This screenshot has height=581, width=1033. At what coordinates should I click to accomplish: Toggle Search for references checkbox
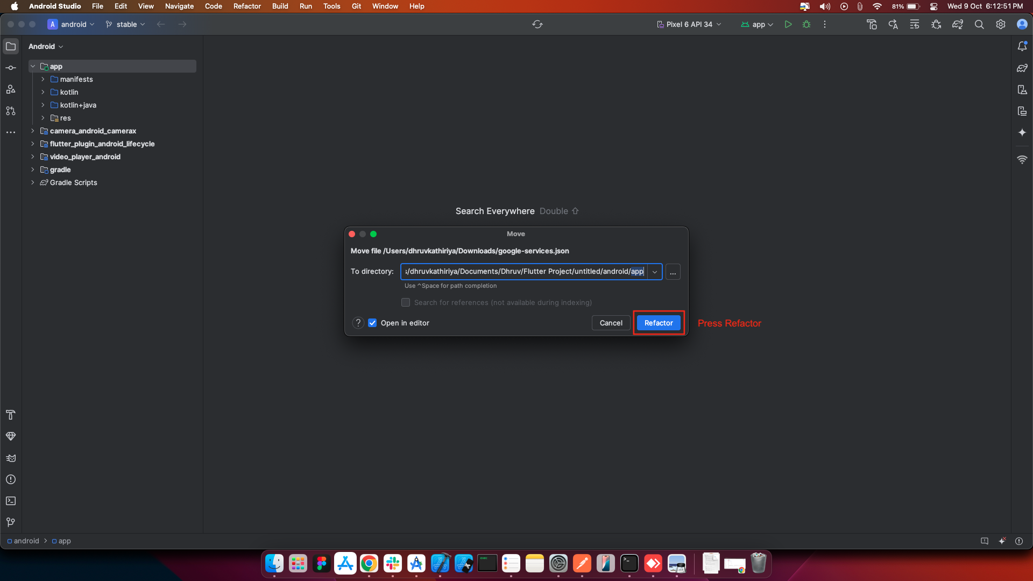(405, 301)
